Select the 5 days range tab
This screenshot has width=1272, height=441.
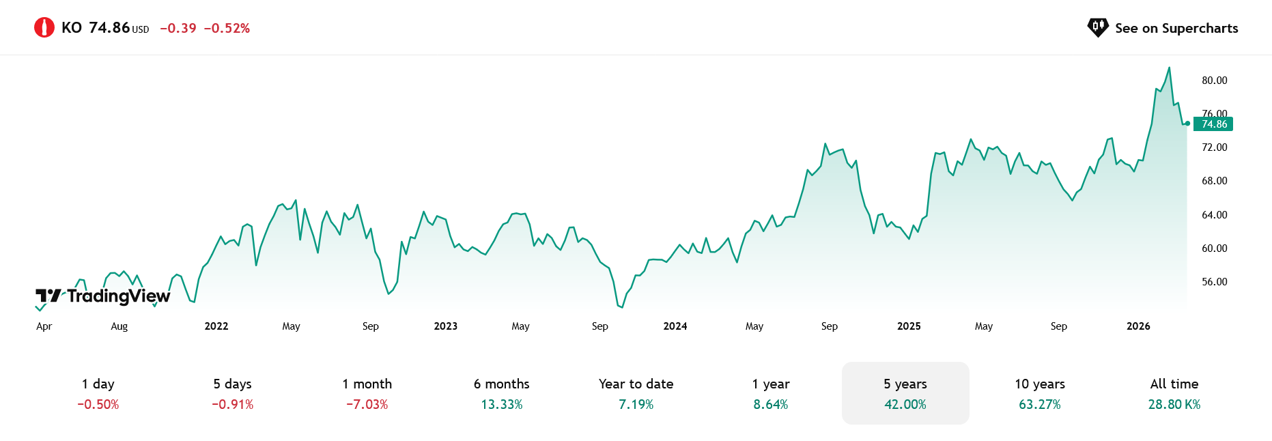[x=233, y=393]
